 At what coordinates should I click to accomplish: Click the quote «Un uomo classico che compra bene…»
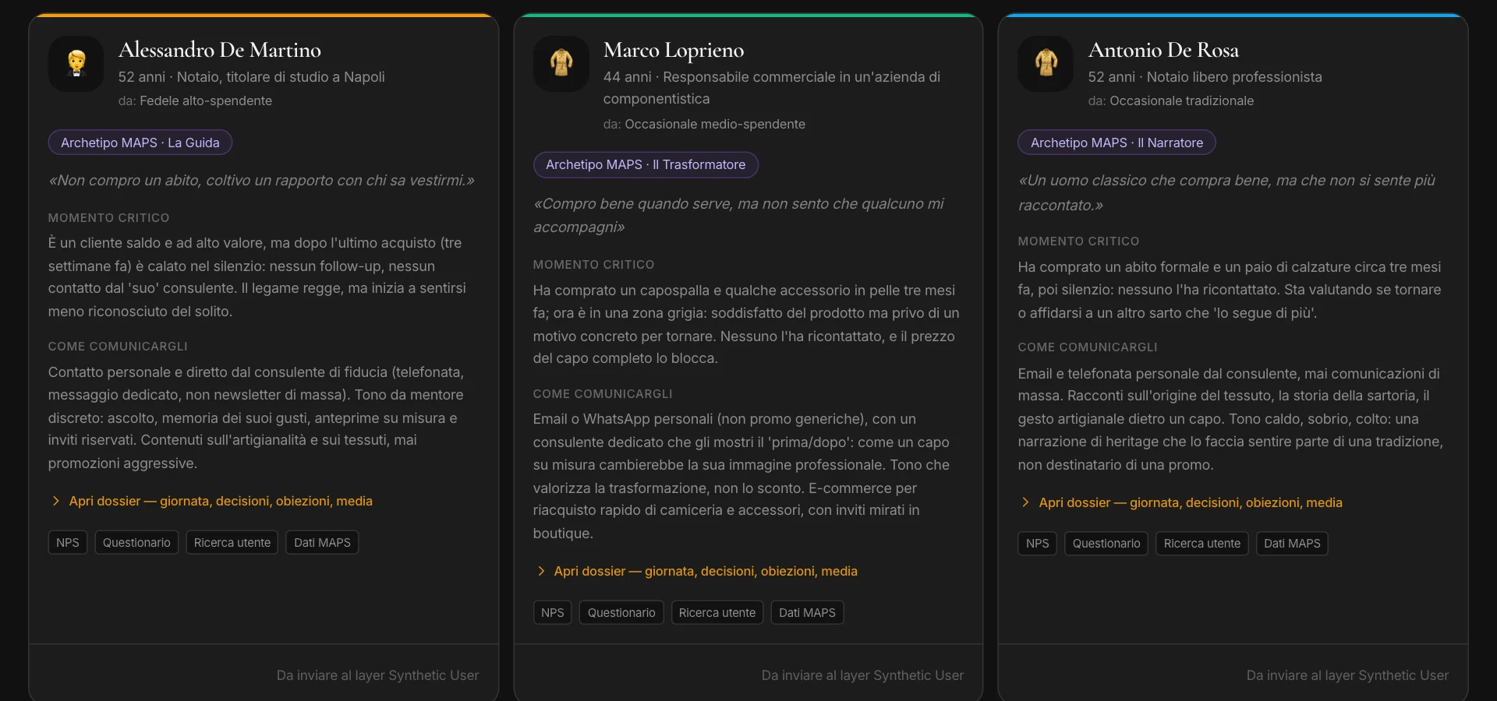(x=1226, y=192)
